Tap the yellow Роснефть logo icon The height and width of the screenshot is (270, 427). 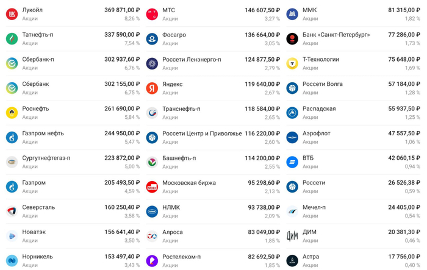click(12, 113)
